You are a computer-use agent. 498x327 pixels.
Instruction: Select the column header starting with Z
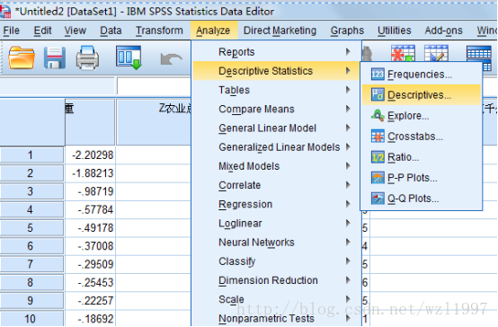tap(154, 122)
